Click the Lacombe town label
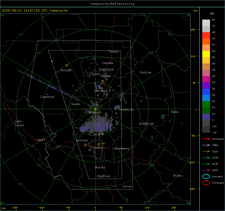 [x=108, y=63]
